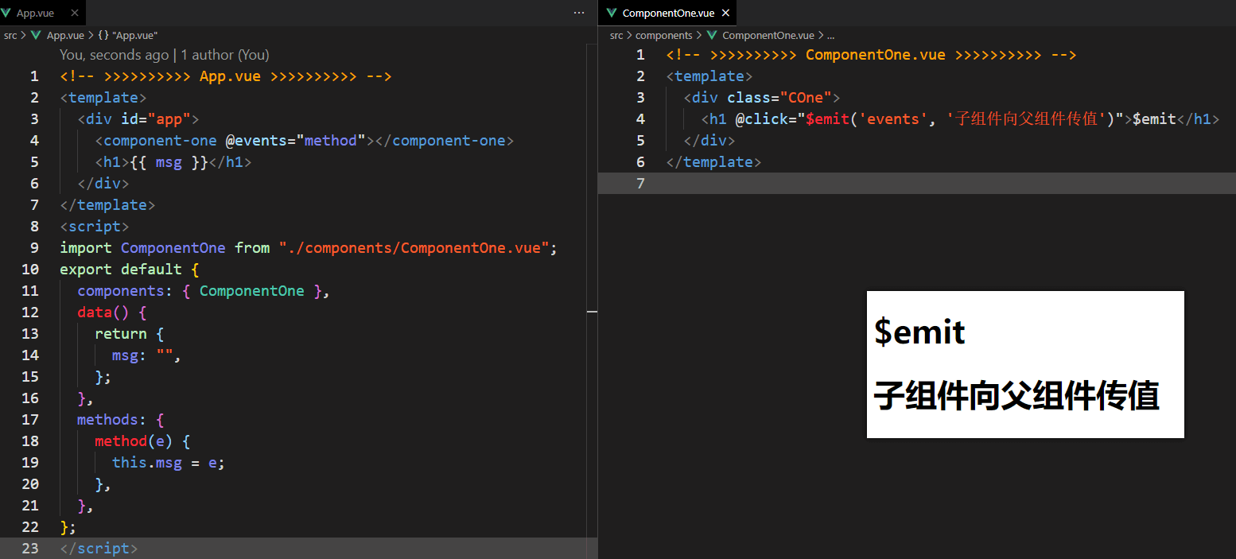Screen dimensions: 1236x559
Task: Click closing '</script>' tag on line 23
Action: (x=99, y=549)
